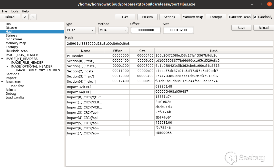Select the Section(0)['.text'] table row
The image size is (274, 167).
pos(85,60)
